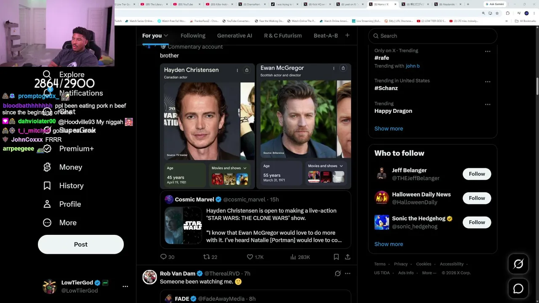Share the Hayden Christensen card
The image size is (539, 303).
click(247, 70)
